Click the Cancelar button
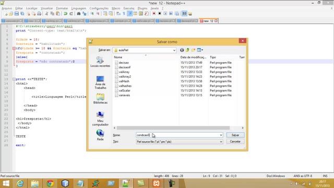The width and height of the screenshot is (334, 188). 235,142
